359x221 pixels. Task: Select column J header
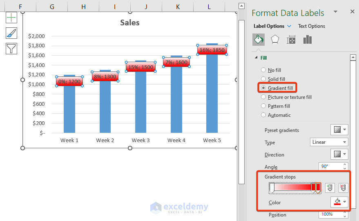[x=146, y=7]
